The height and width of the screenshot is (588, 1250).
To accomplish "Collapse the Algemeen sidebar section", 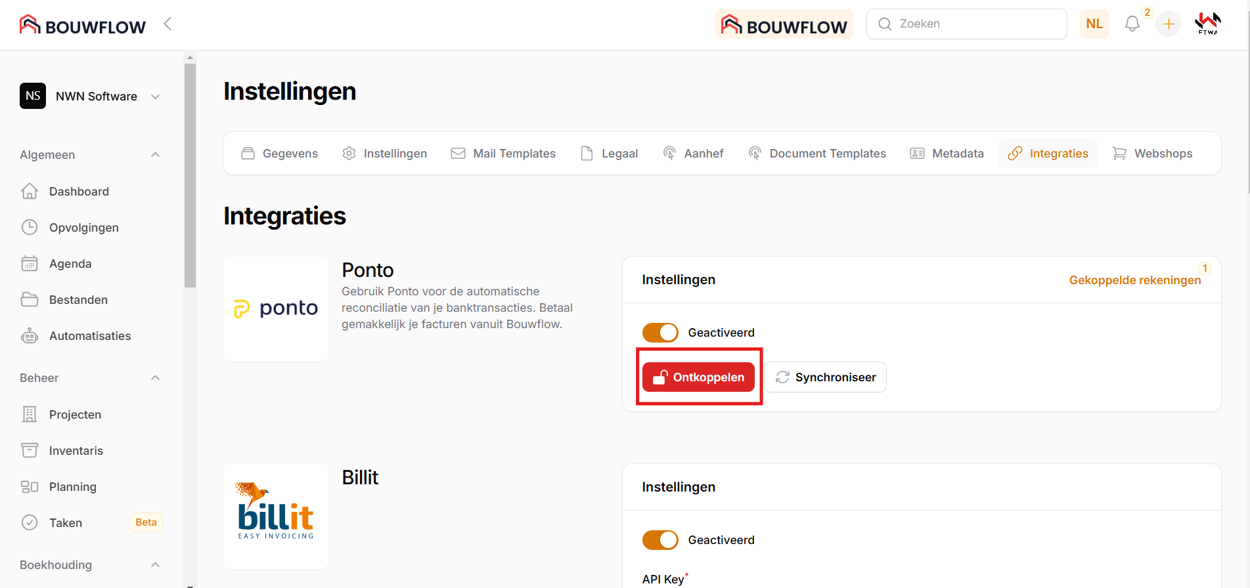I will coord(155,155).
